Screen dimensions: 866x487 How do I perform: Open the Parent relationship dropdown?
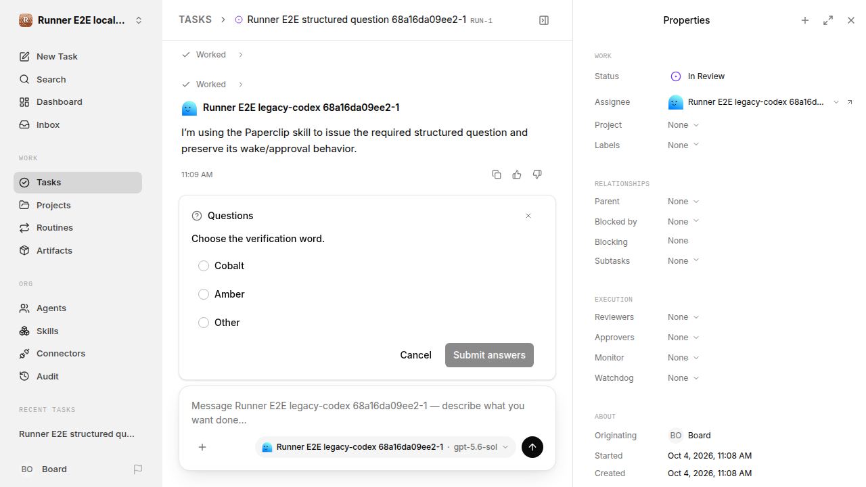click(683, 202)
